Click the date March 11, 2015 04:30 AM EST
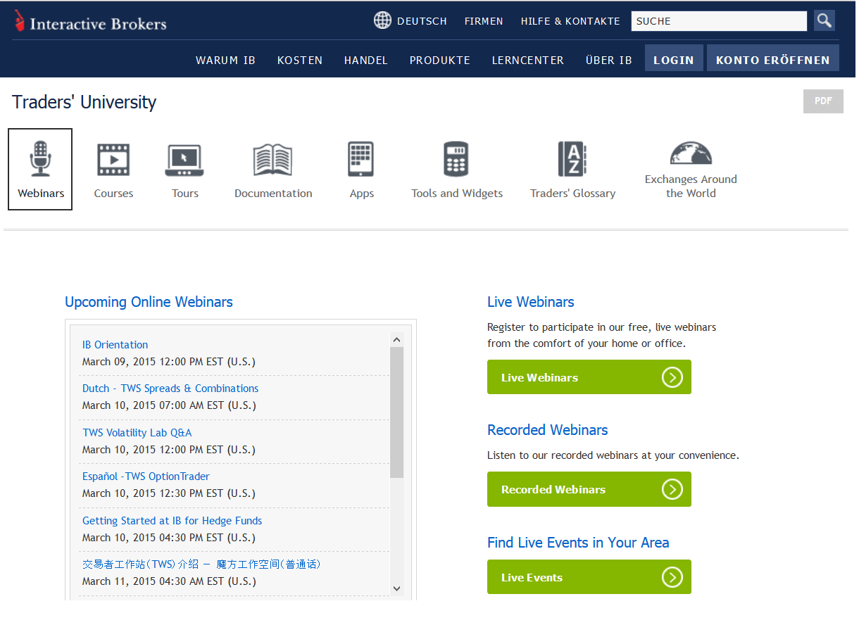This screenshot has width=859, height=625. (169, 581)
